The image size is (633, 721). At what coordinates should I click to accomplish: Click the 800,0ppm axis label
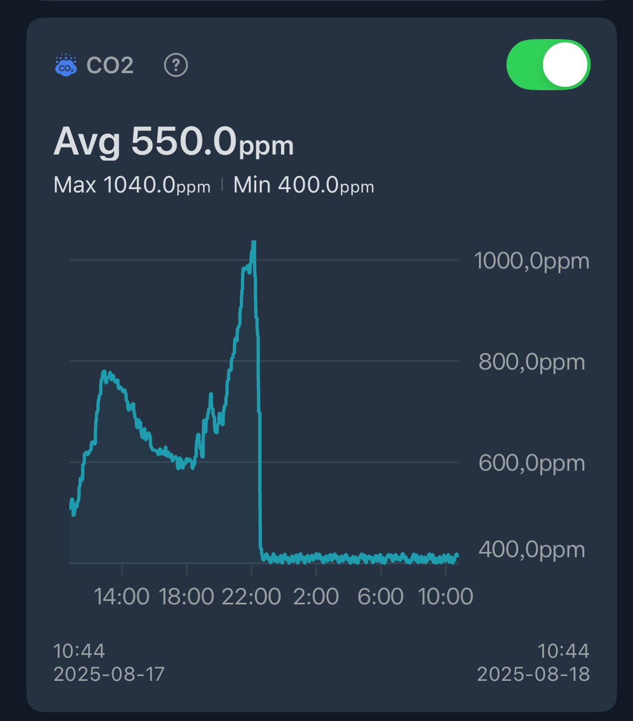pyautogui.click(x=531, y=362)
